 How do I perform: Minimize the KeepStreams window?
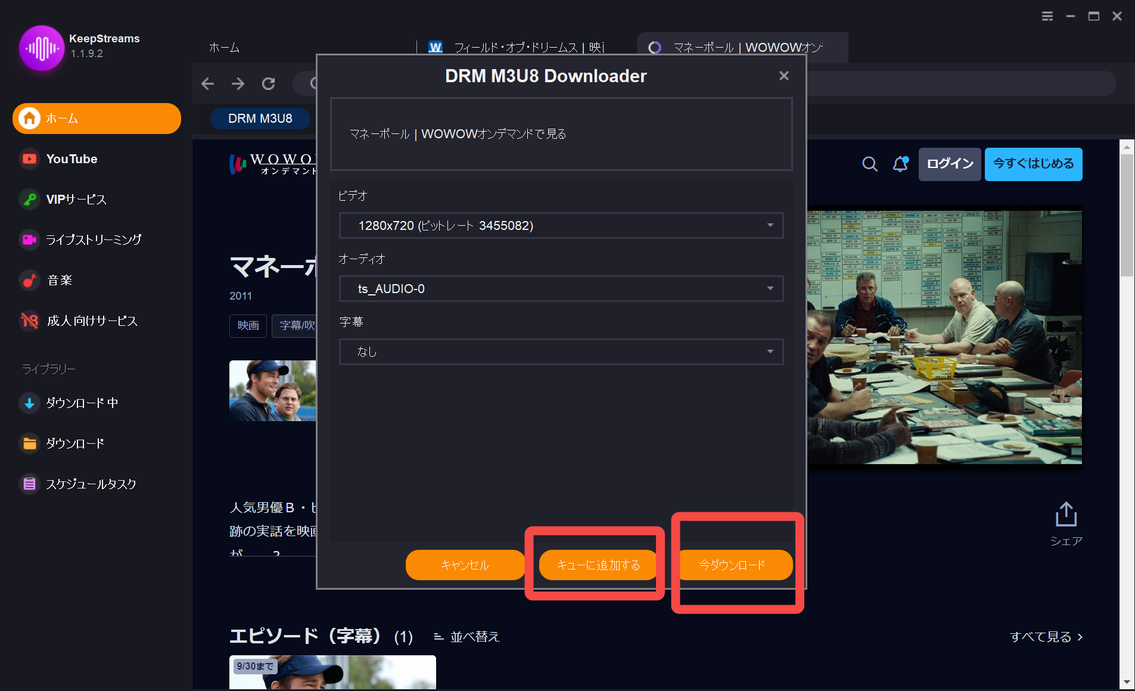pyautogui.click(x=1071, y=16)
